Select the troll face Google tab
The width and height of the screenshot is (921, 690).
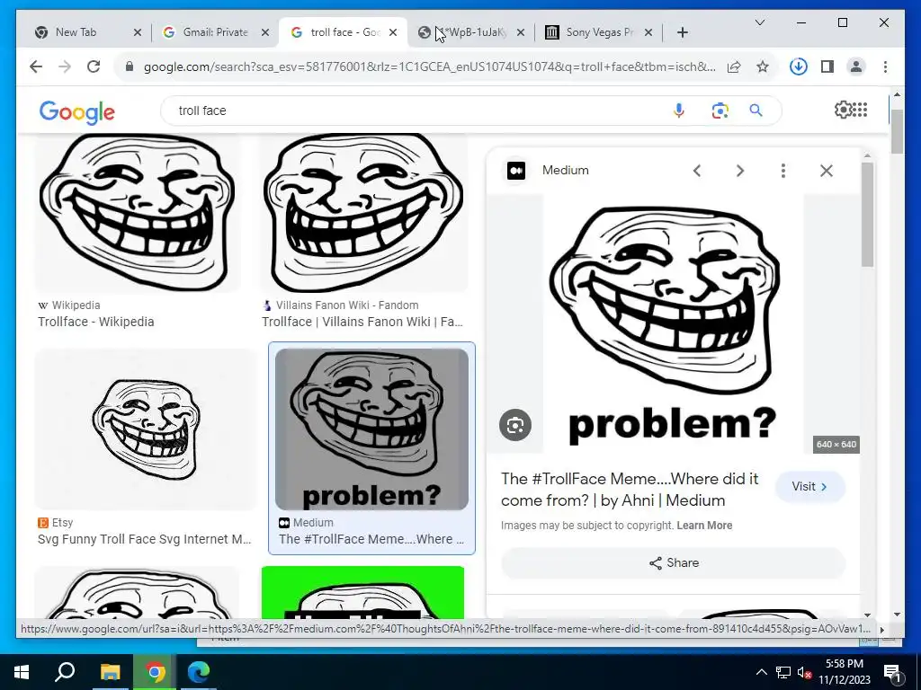click(344, 32)
